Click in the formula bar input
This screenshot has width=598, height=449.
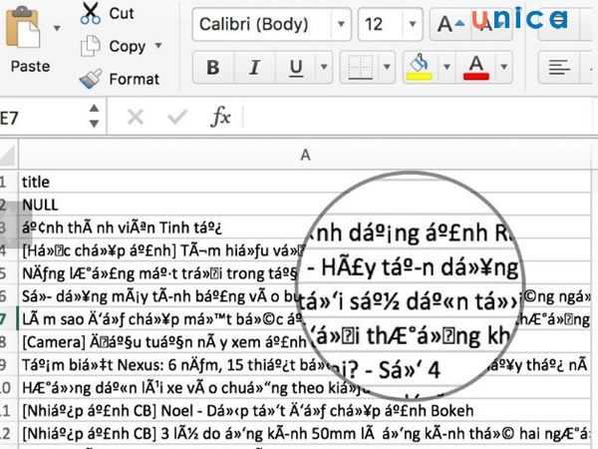tap(420, 117)
